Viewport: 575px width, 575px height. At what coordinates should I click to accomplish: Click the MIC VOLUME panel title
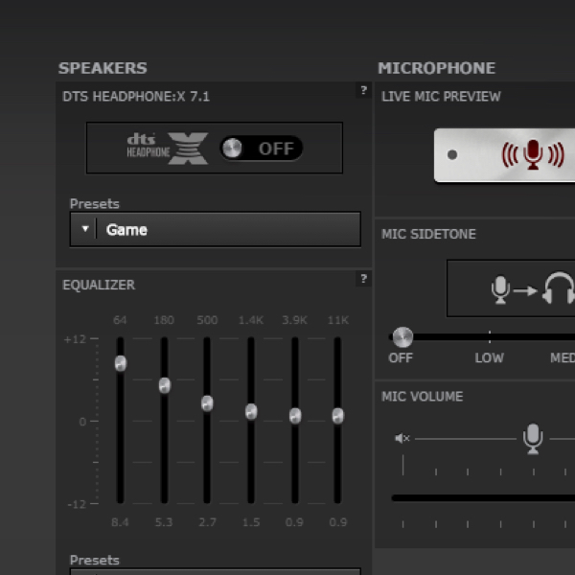click(x=422, y=397)
